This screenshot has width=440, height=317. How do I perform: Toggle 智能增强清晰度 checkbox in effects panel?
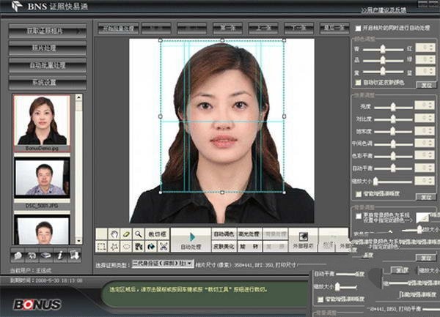coord(359,194)
